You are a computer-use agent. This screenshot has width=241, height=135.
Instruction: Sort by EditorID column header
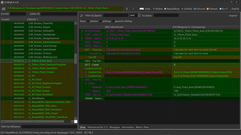pos(50,19)
